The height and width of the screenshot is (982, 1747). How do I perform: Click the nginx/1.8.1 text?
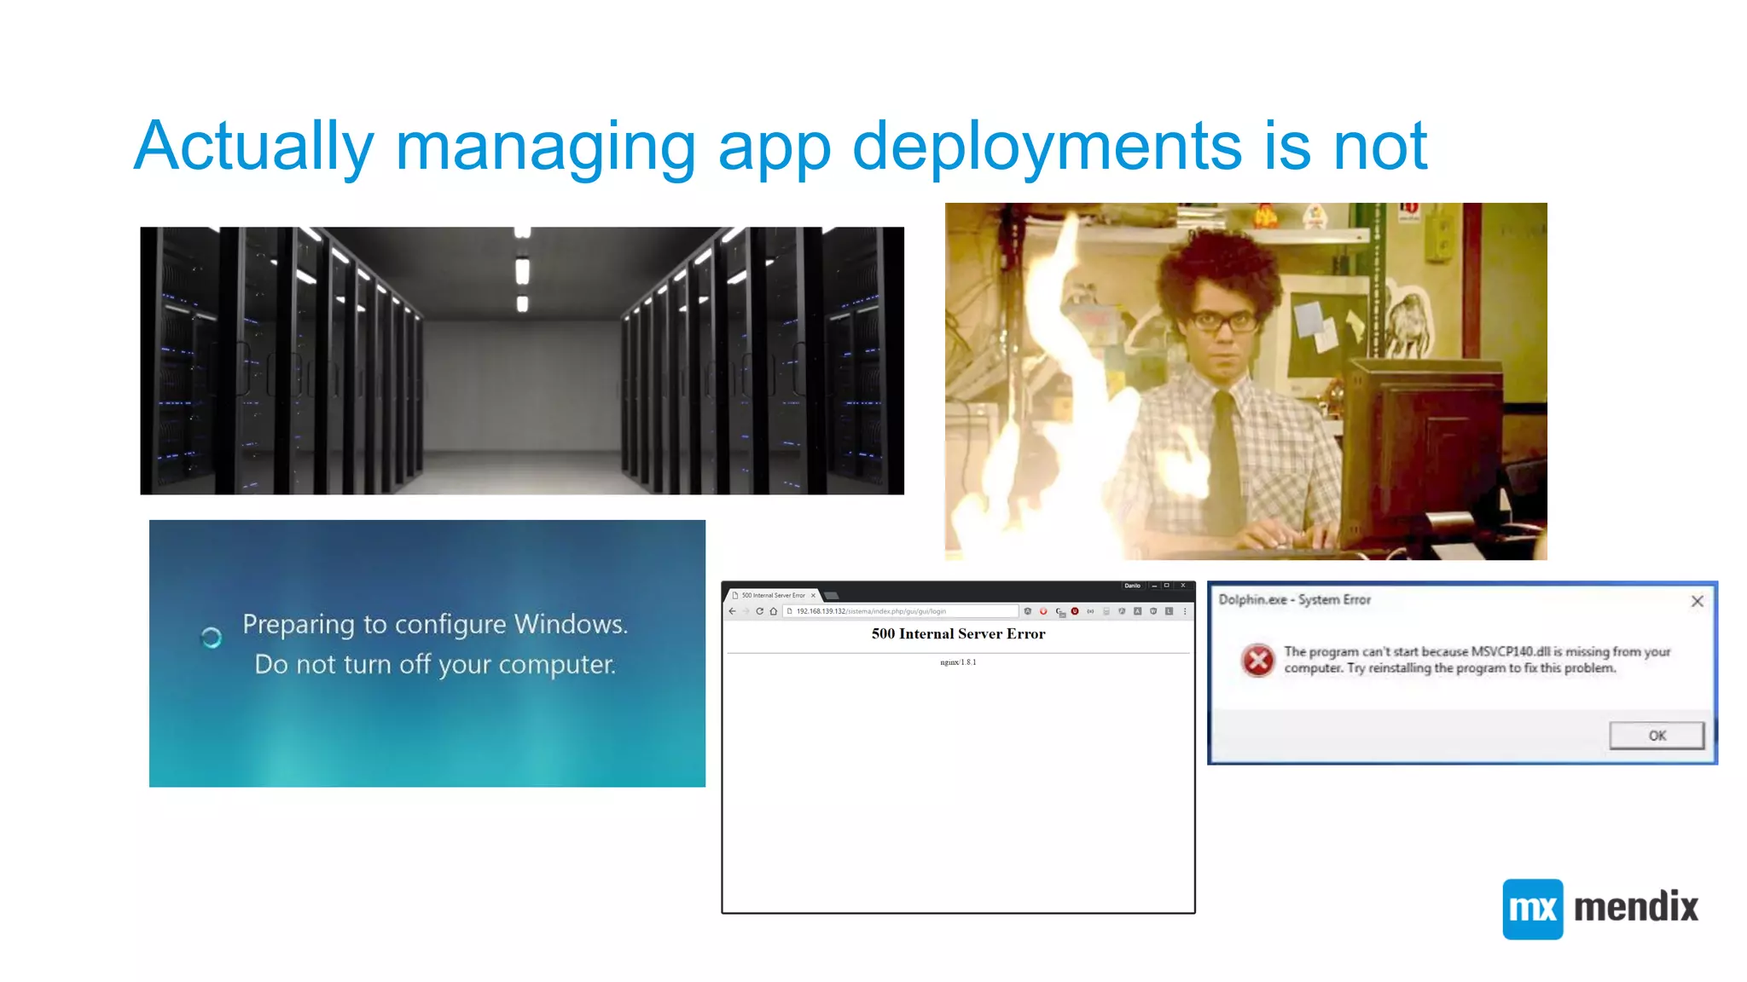click(x=958, y=662)
